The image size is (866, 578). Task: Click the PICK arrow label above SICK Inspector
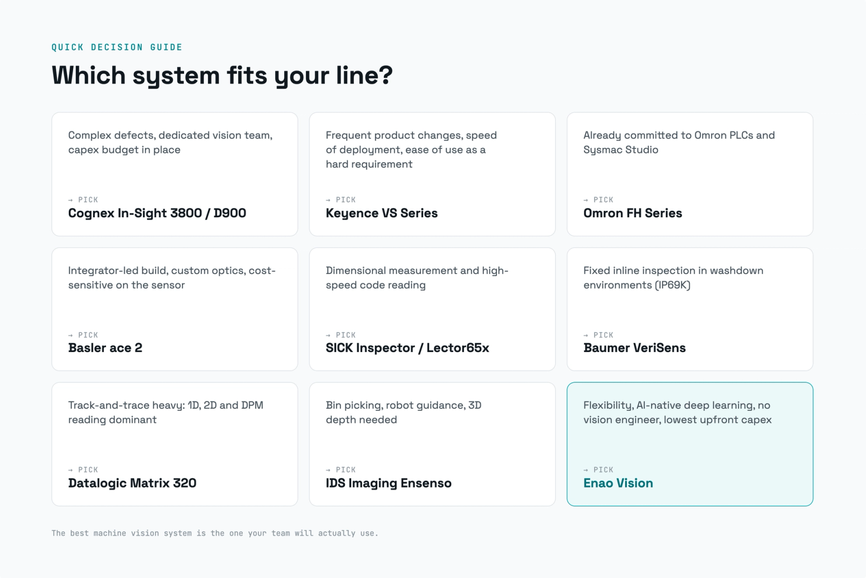pos(341,335)
